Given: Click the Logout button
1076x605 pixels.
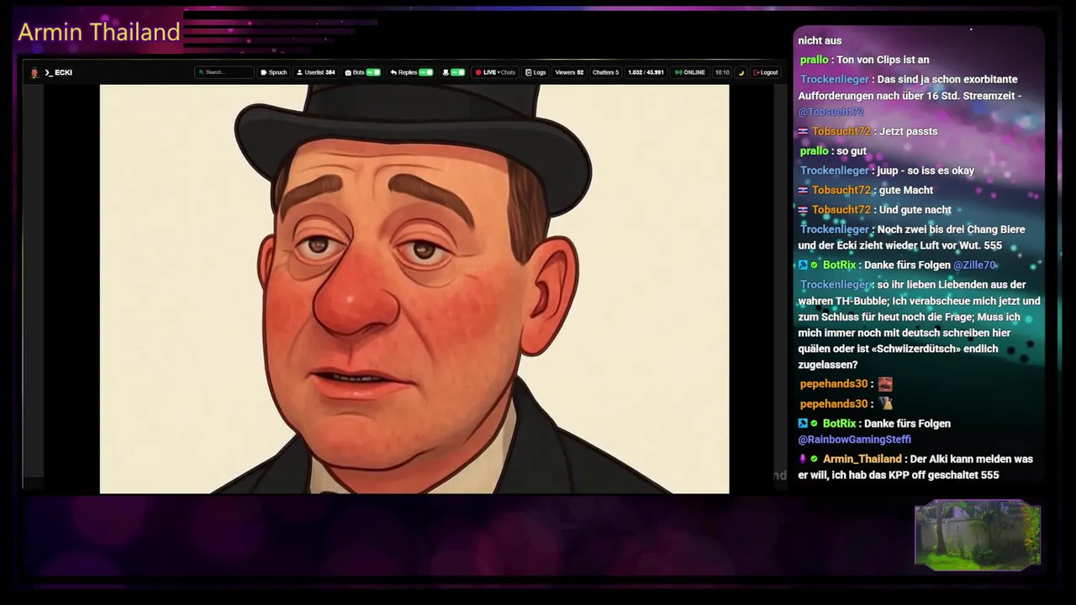Looking at the screenshot, I should pyautogui.click(x=766, y=72).
